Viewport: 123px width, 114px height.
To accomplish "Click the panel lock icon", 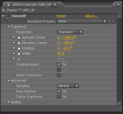I will tap(8, 4).
